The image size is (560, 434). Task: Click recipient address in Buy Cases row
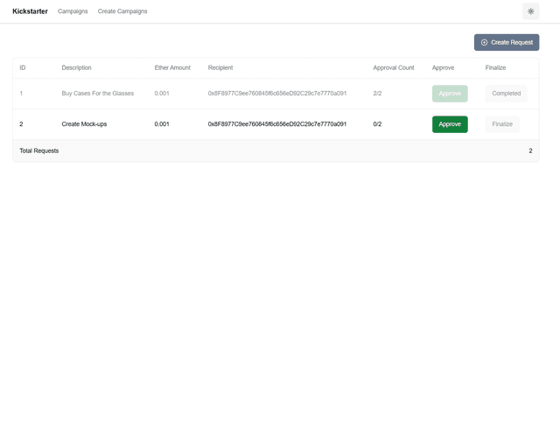277,94
